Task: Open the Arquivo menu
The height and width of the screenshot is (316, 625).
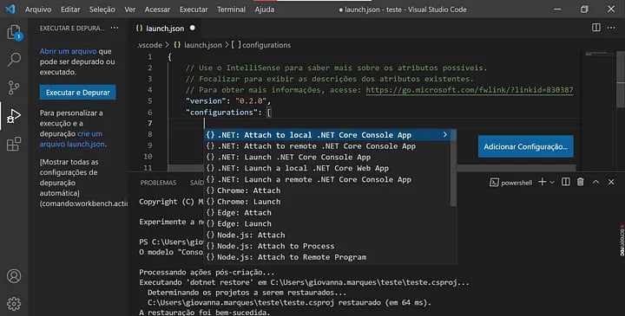Action: 38,10
